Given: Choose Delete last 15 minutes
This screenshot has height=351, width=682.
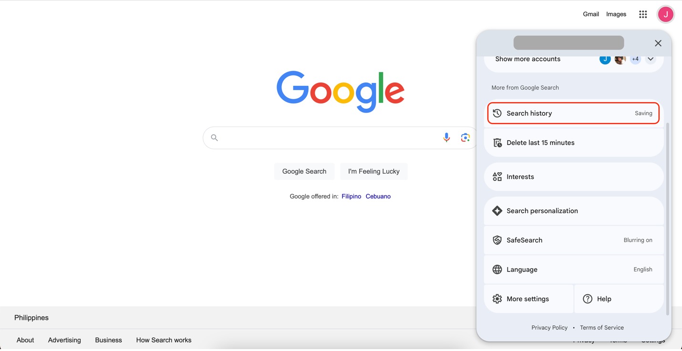Looking at the screenshot, I should pyautogui.click(x=573, y=143).
